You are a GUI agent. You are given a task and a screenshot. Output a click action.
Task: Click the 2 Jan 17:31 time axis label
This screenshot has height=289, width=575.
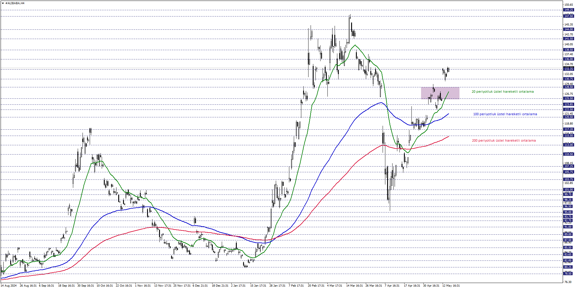238,286
